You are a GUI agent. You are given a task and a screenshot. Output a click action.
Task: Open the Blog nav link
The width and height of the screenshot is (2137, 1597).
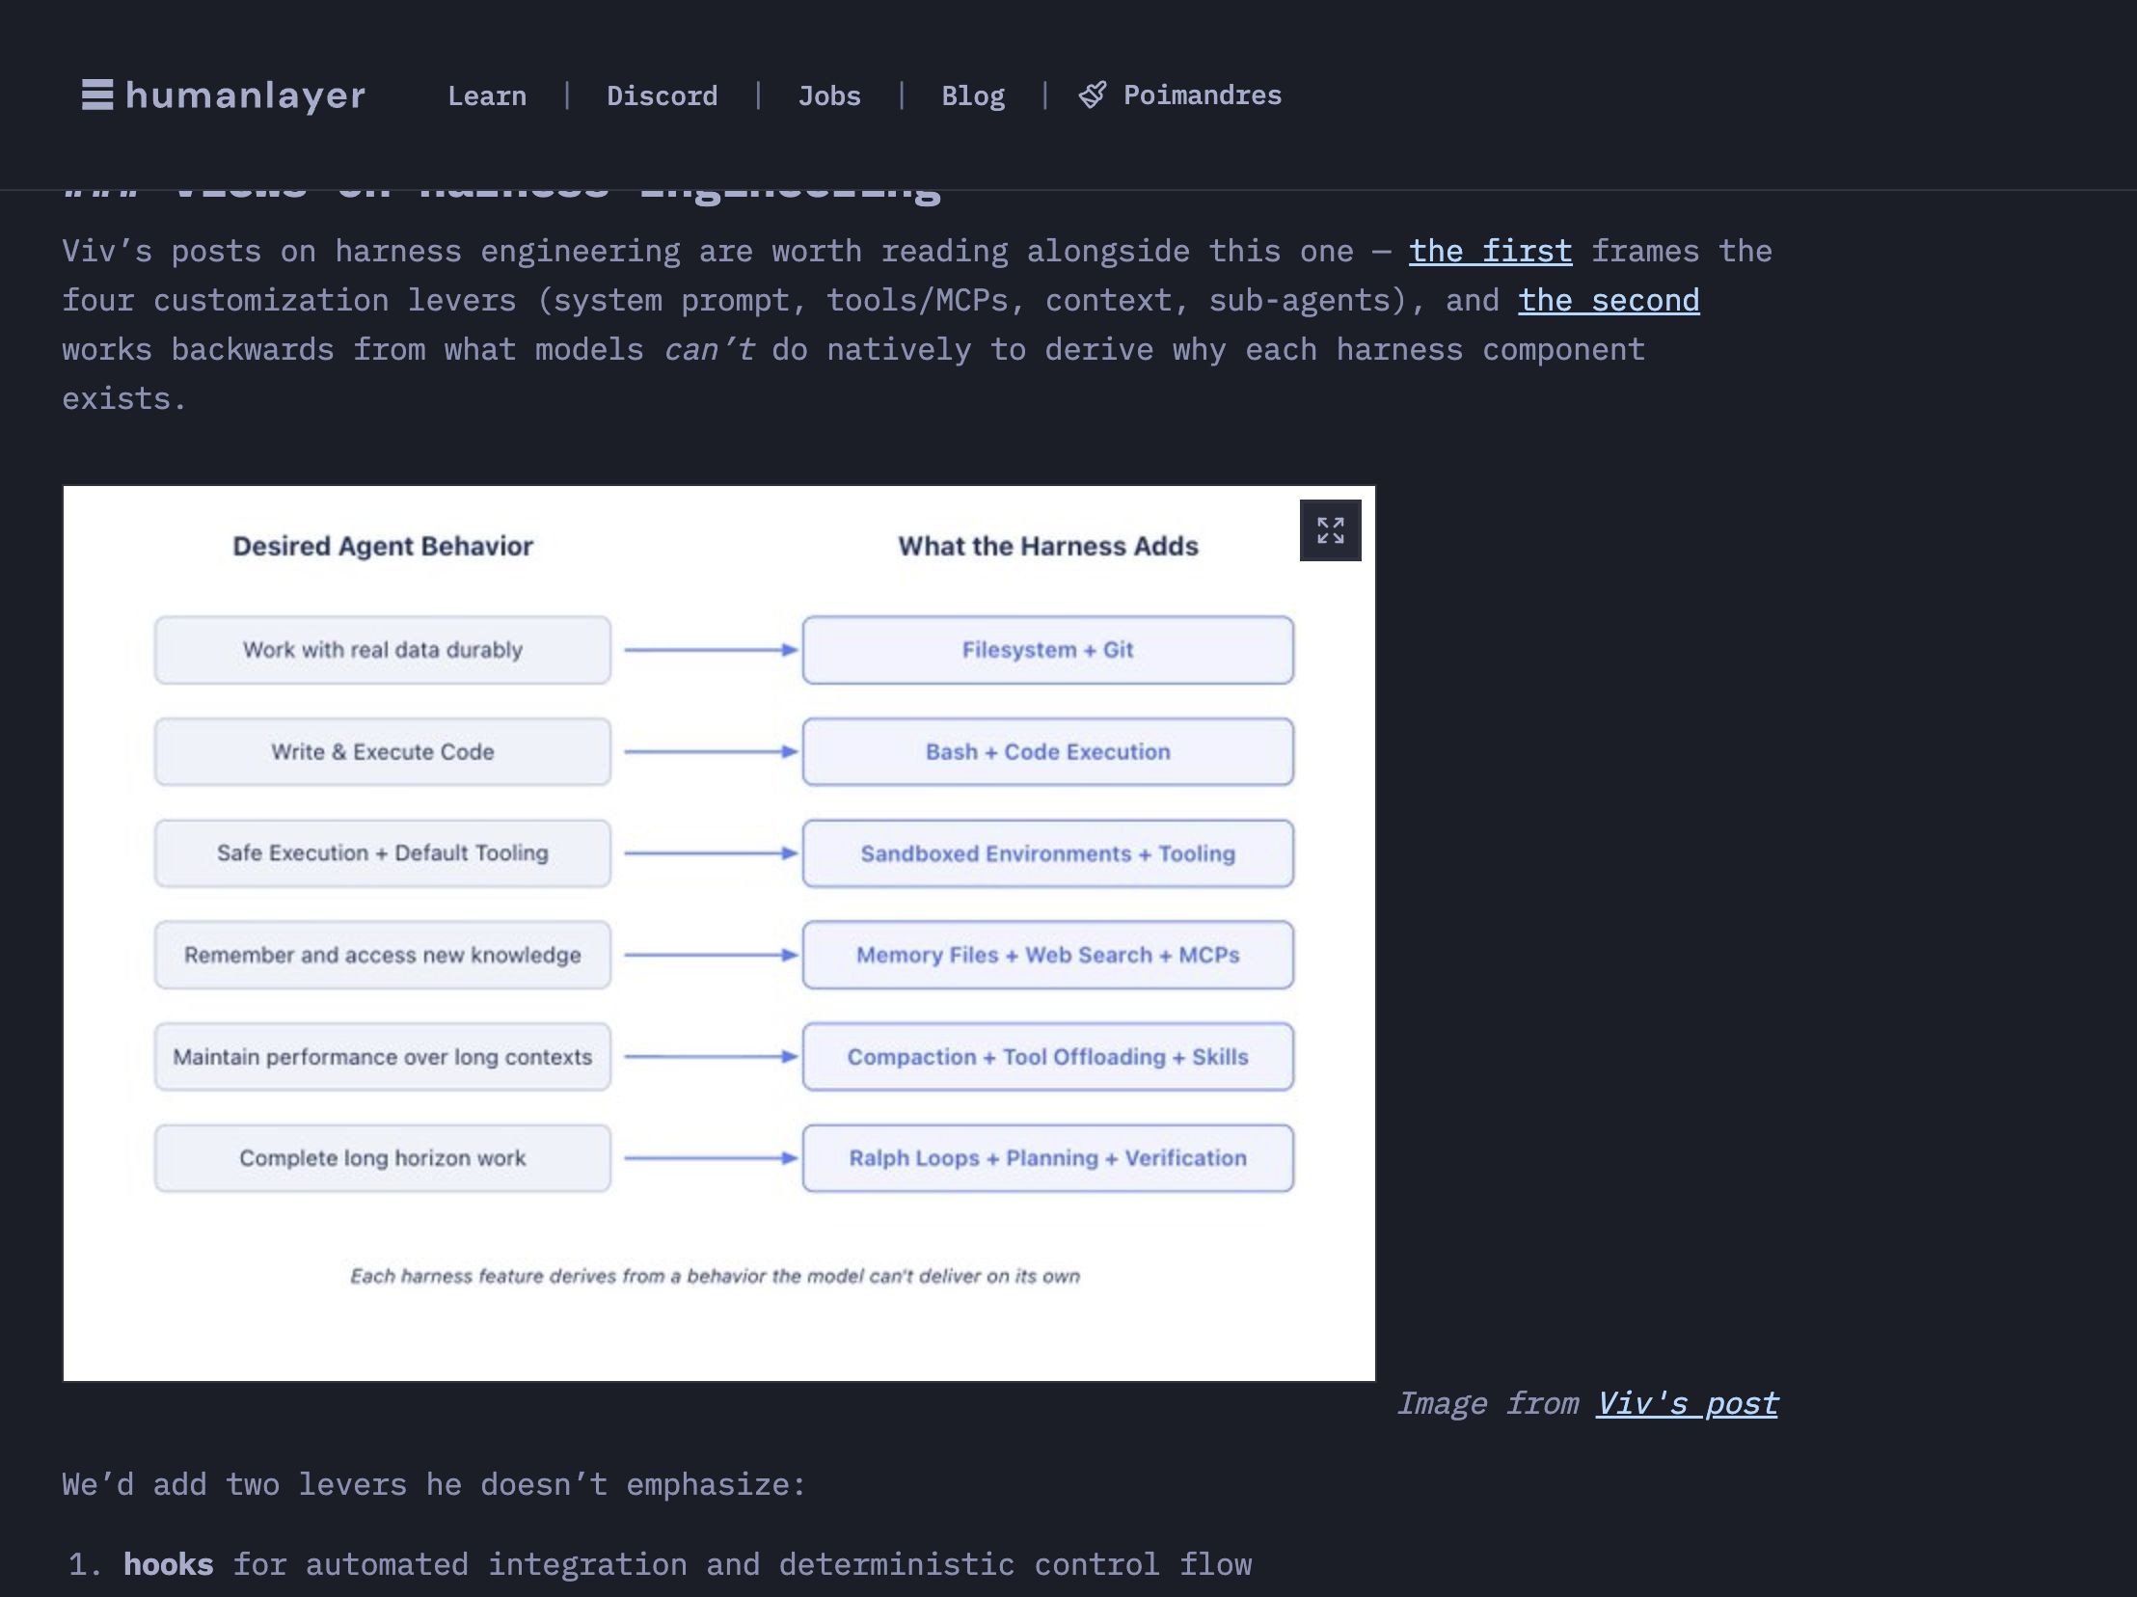pyautogui.click(x=973, y=95)
